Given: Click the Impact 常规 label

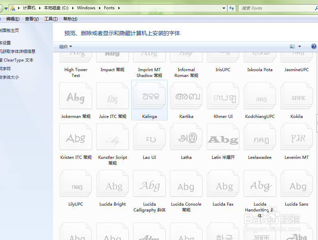Looking at the screenshot, I should click(x=113, y=70).
